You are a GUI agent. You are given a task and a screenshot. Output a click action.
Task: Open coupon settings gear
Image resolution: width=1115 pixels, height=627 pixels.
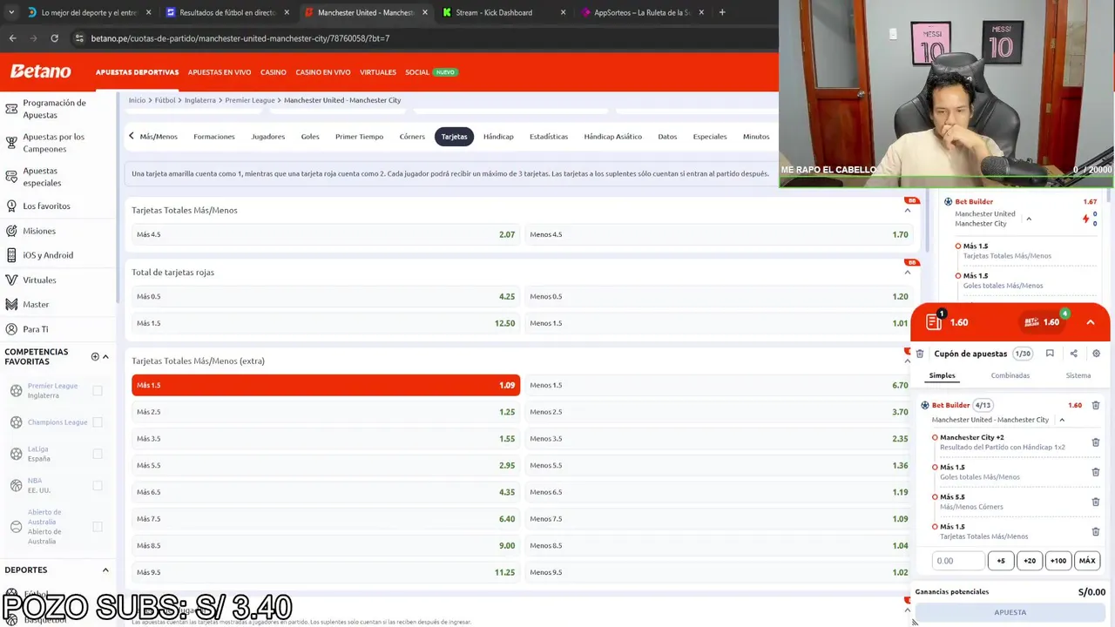pyautogui.click(x=1096, y=354)
